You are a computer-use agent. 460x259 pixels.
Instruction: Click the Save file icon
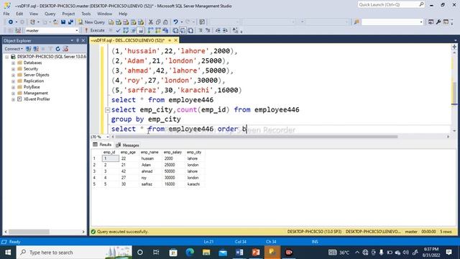63,22
